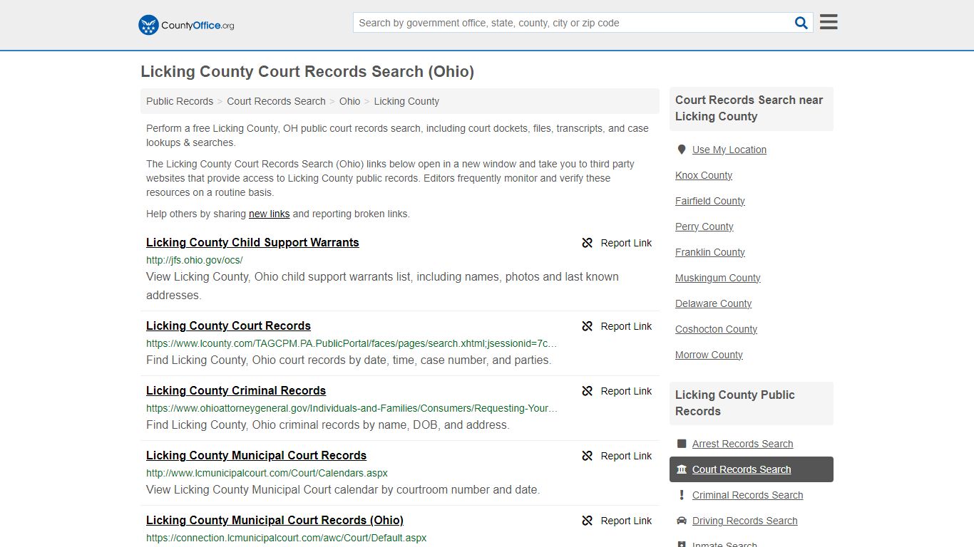Go to Knox County
974x547 pixels.
(x=704, y=175)
